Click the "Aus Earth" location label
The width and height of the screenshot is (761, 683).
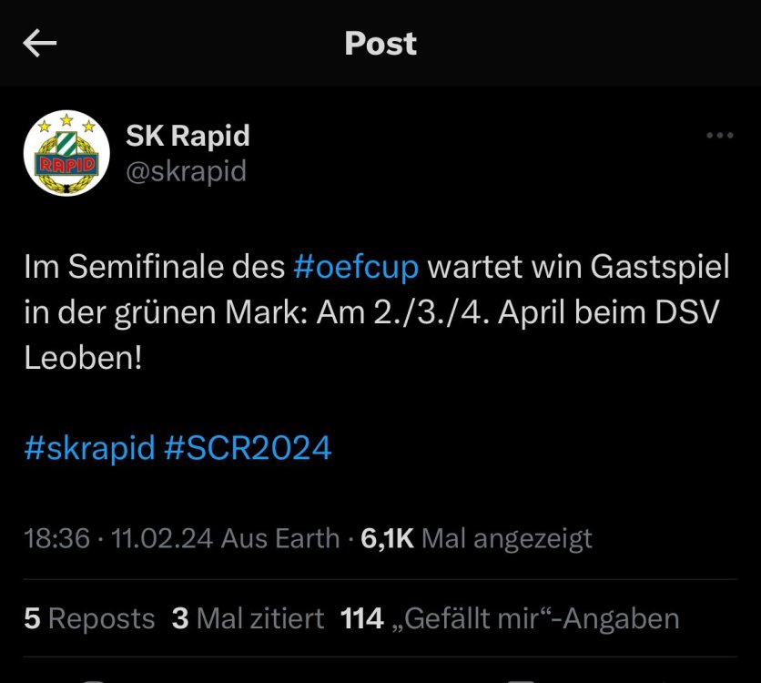click(281, 538)
